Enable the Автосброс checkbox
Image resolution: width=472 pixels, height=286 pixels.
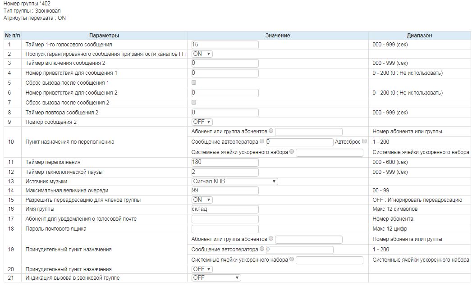[364, 142]
